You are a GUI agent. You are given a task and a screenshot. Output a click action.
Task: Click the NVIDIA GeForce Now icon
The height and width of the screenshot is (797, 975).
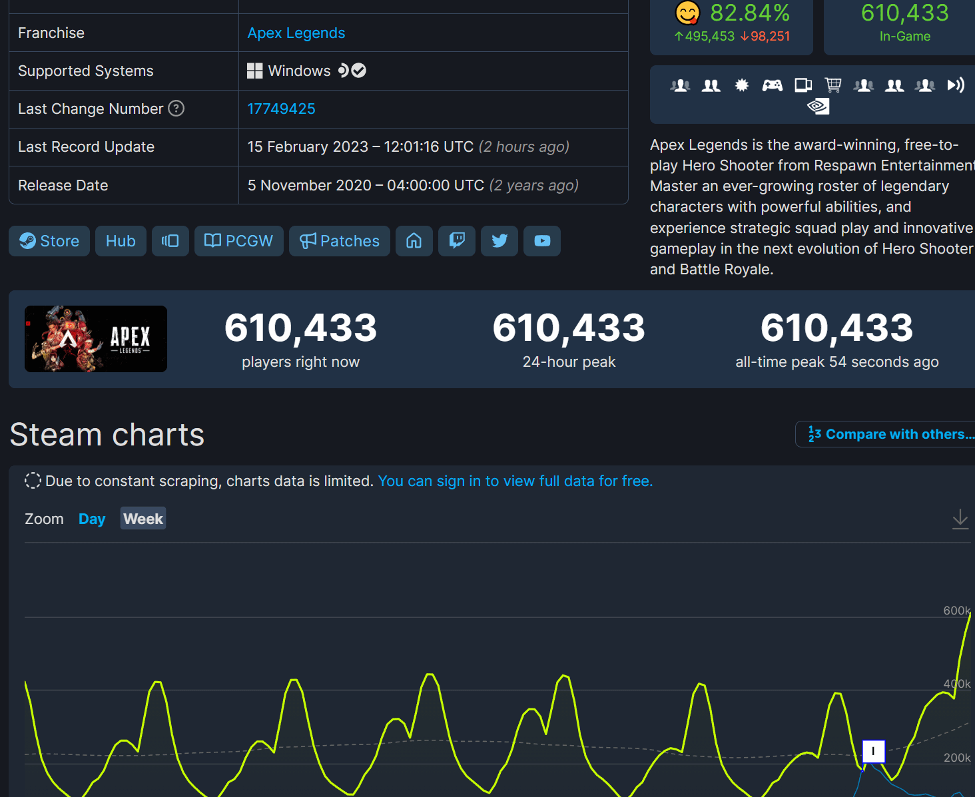(x=818, y=107)
